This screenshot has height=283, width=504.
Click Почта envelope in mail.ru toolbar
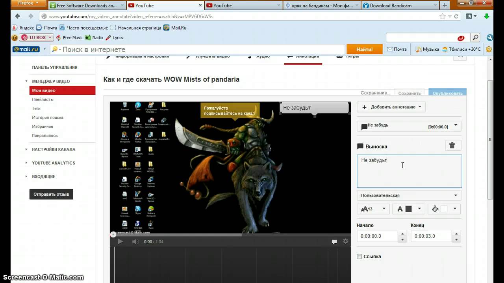pyautogui.click(x=397, y=50)
